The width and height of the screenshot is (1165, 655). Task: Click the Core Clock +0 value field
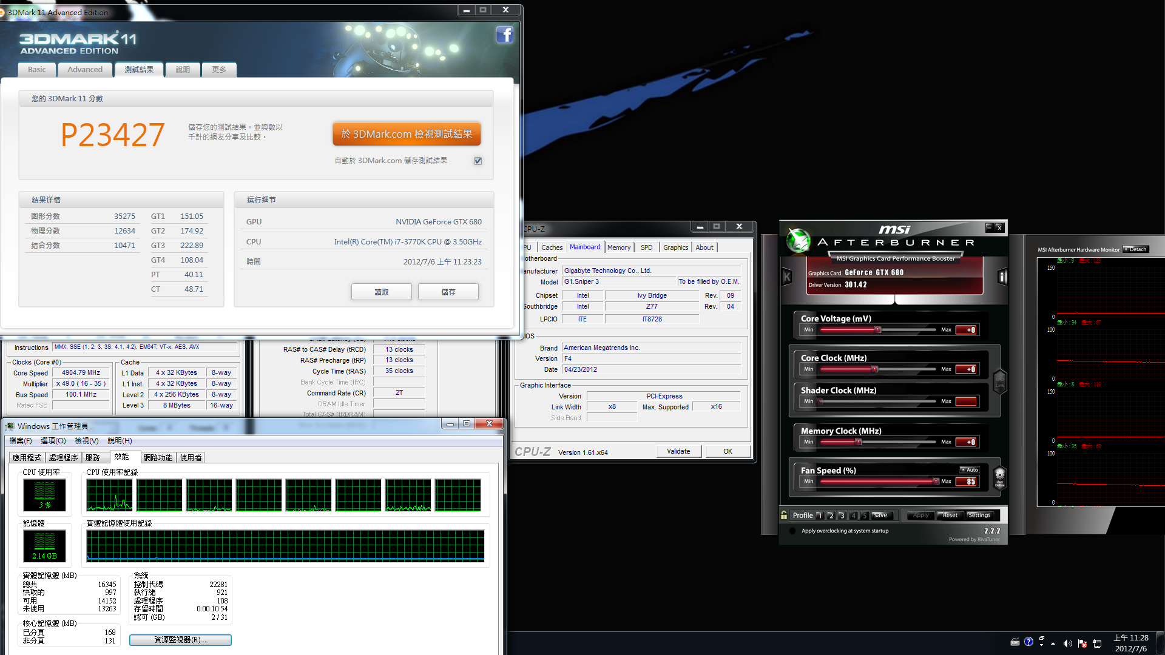point(966,369)
